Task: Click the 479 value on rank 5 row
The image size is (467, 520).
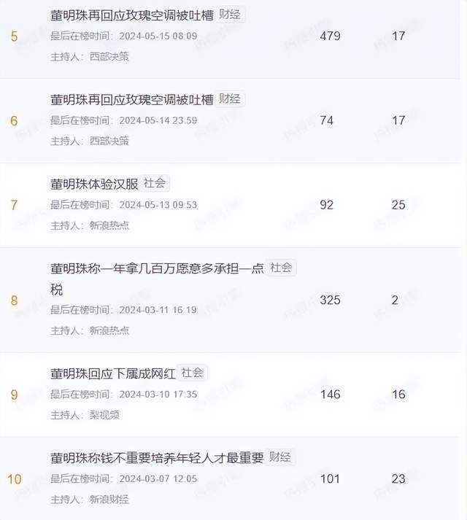Action: (331, 36)
